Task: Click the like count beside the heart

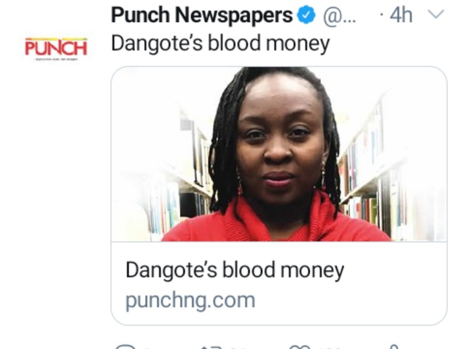Action: (329, 348)
